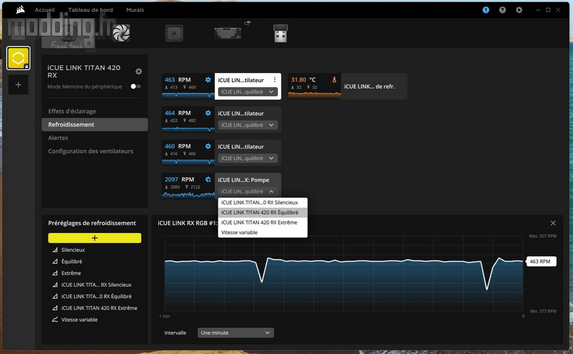Open preset dropdown of 460 RPM fan

coord(248,159)
